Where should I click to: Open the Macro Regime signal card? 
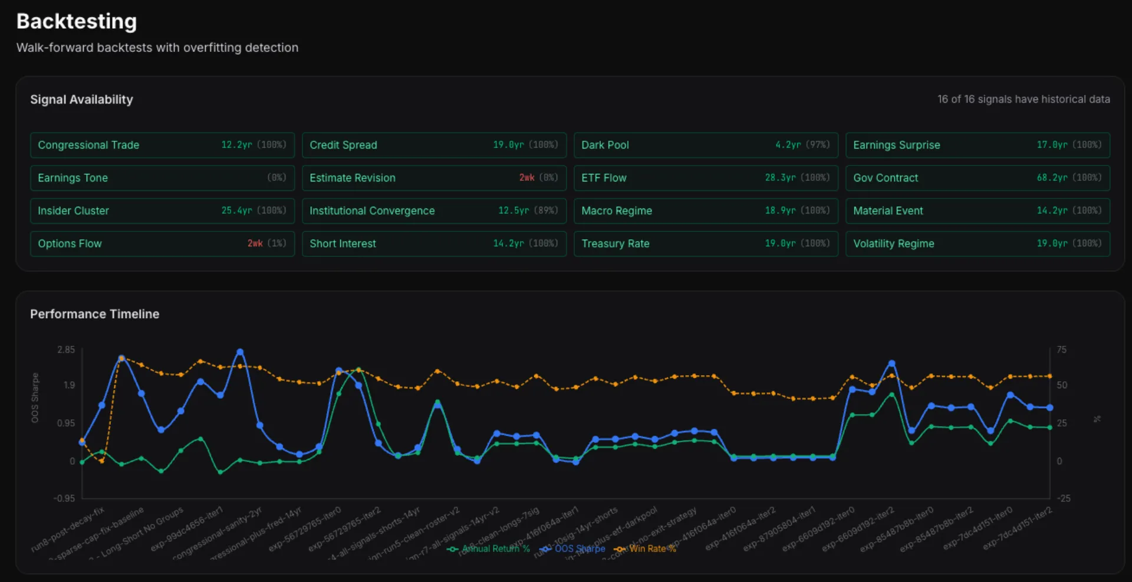pyautogui.click(x=706, y=211)
